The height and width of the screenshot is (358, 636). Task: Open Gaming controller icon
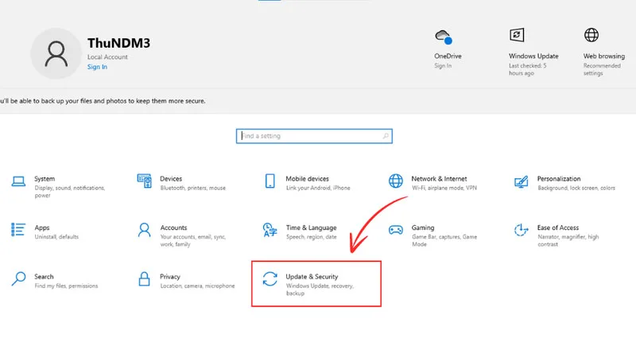pos(395,230)
